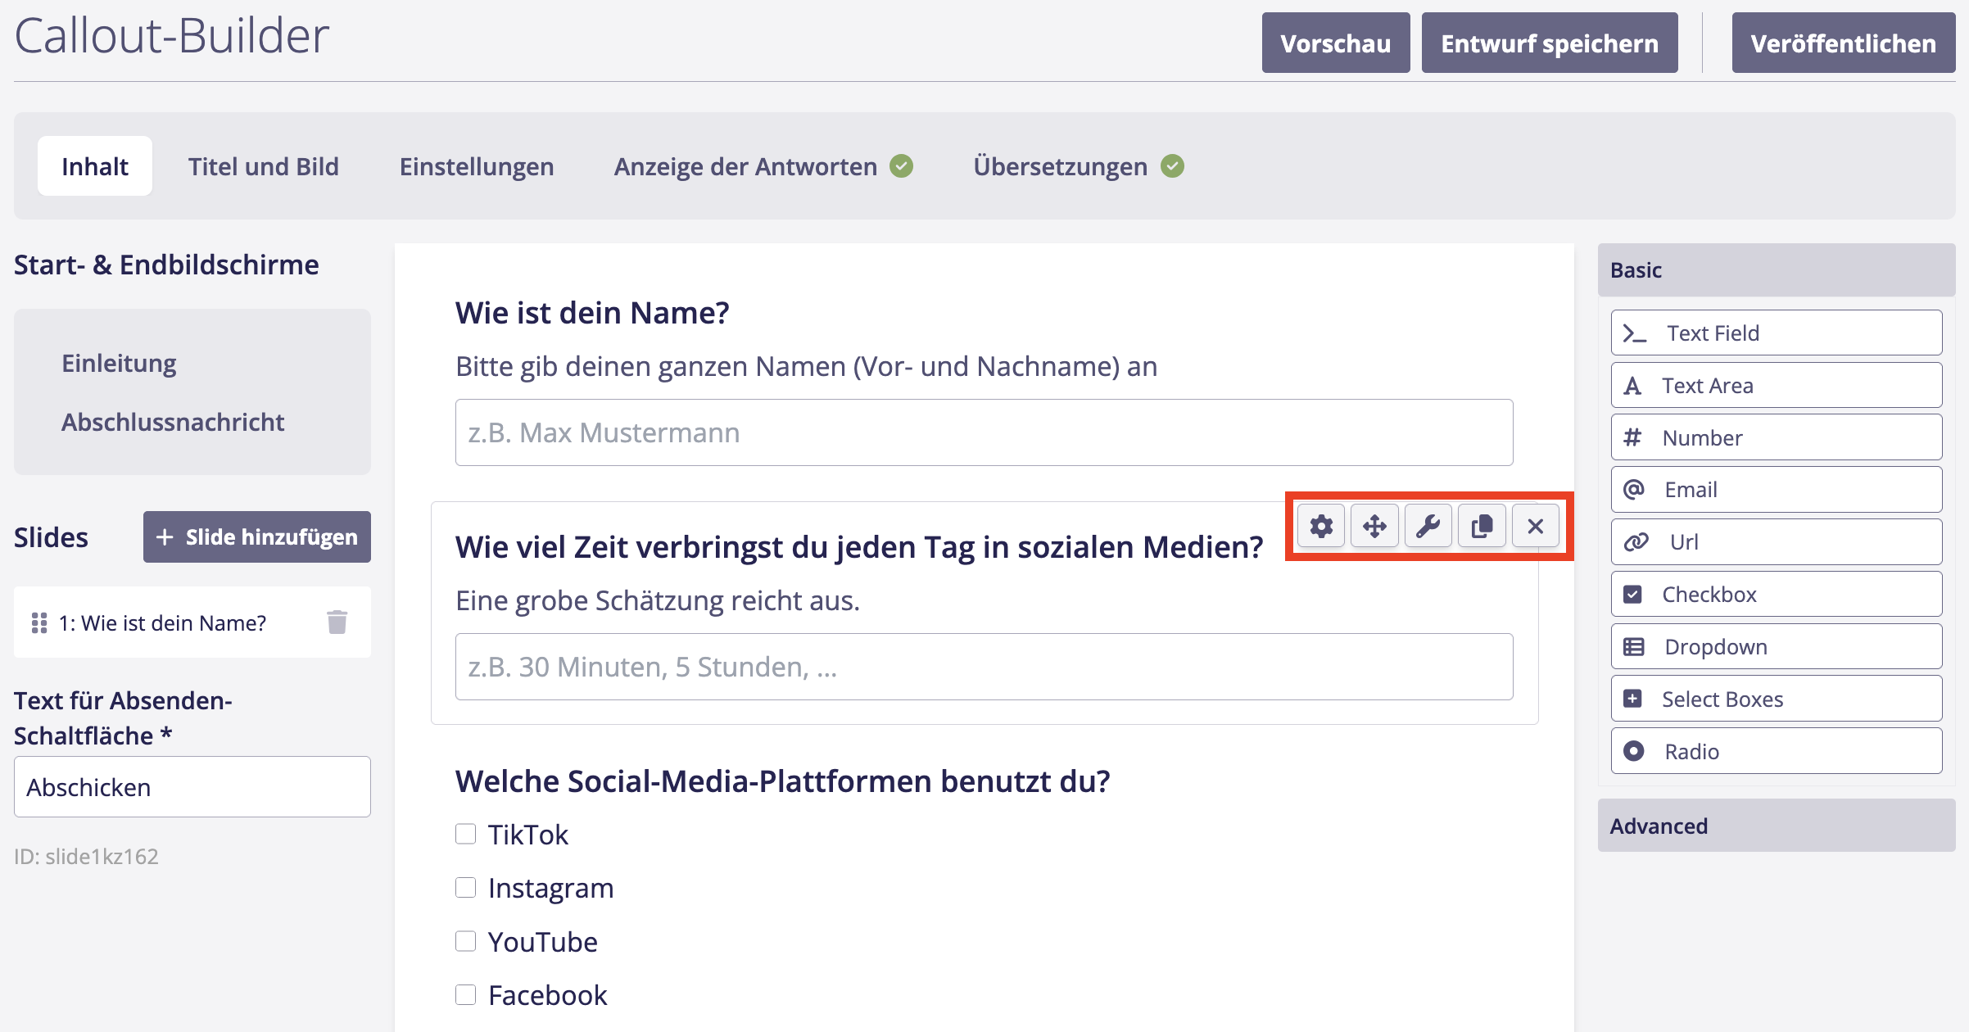Screen dimensions: 1969x1032
Task: Click the move arrows icon on the component
Action: (1374, 526)
